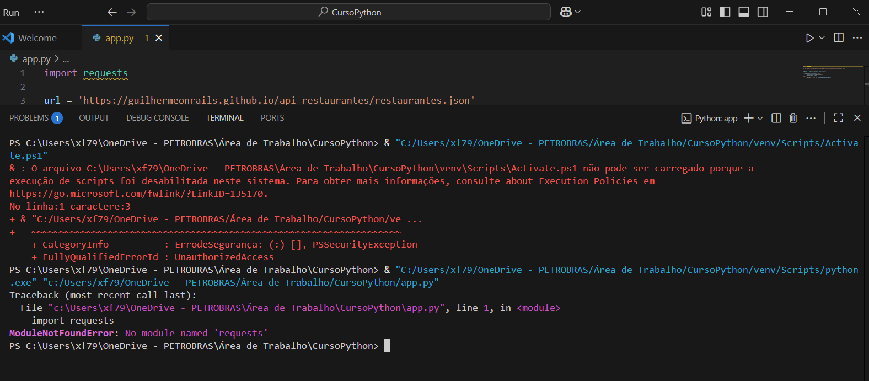Split the editor to the right
This screenshot has height=381, width=869.
(x=839, y=37)
